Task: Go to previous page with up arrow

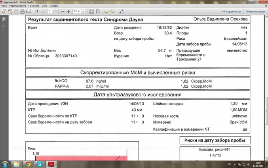Action: pos(37,12)
